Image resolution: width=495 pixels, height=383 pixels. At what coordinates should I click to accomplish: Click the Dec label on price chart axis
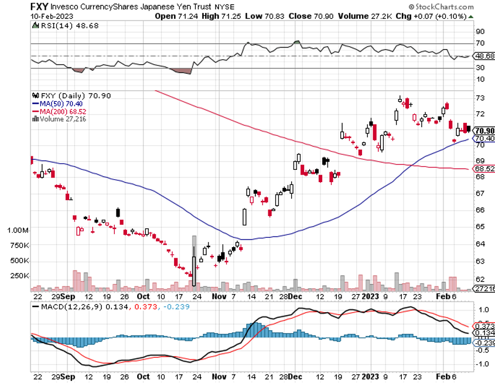point(295,297)
